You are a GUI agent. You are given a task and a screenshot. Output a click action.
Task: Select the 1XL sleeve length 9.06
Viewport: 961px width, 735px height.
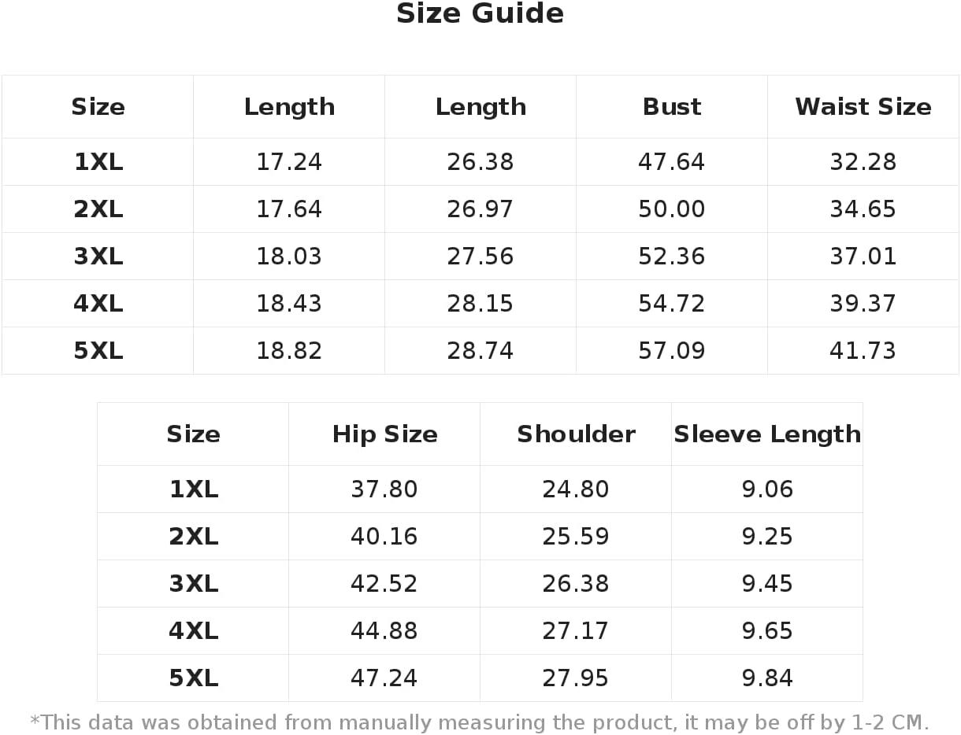tap(767, 489)
